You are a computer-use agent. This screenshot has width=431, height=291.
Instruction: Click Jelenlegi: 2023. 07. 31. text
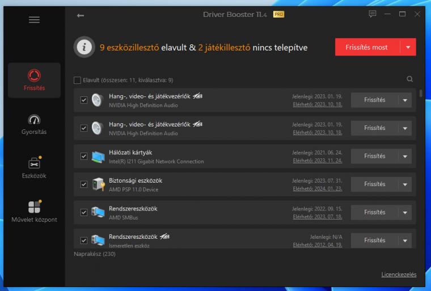click(317, 181)
